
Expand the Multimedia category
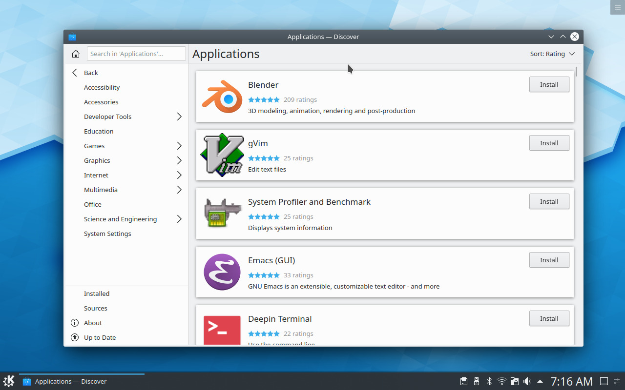pyautogui.click(x=179, y=190)
